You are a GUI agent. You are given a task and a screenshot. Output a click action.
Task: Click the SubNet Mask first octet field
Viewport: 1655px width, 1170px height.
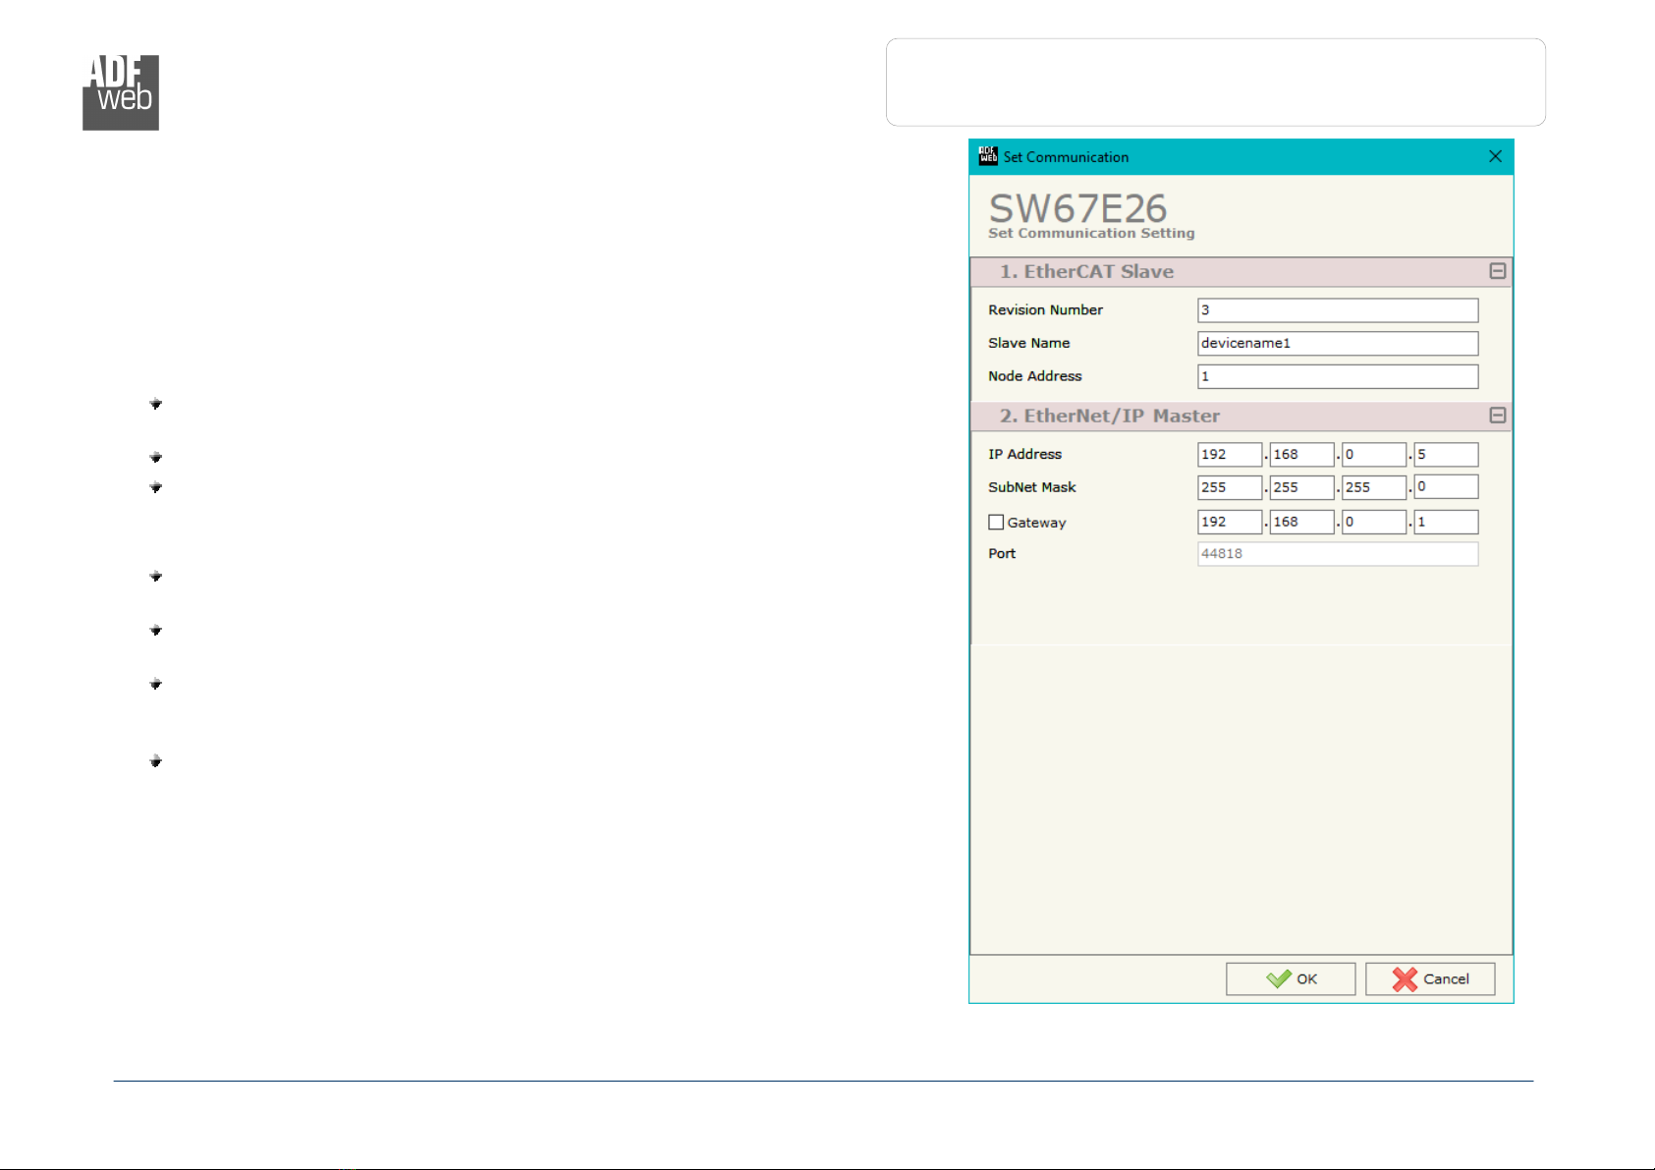(1230, 487)
